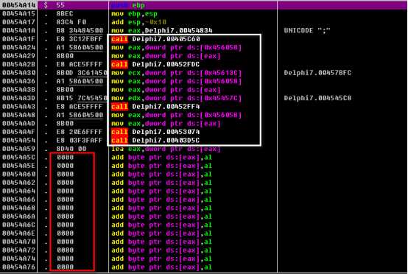The height and width of the screenshot is (274, 408).
Task: Select mov eax,Delphi7.00454834 instruction
Action: point(161,31)
